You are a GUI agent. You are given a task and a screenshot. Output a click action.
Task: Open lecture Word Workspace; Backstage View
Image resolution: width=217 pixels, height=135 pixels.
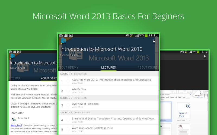click(x=108, y=130)
